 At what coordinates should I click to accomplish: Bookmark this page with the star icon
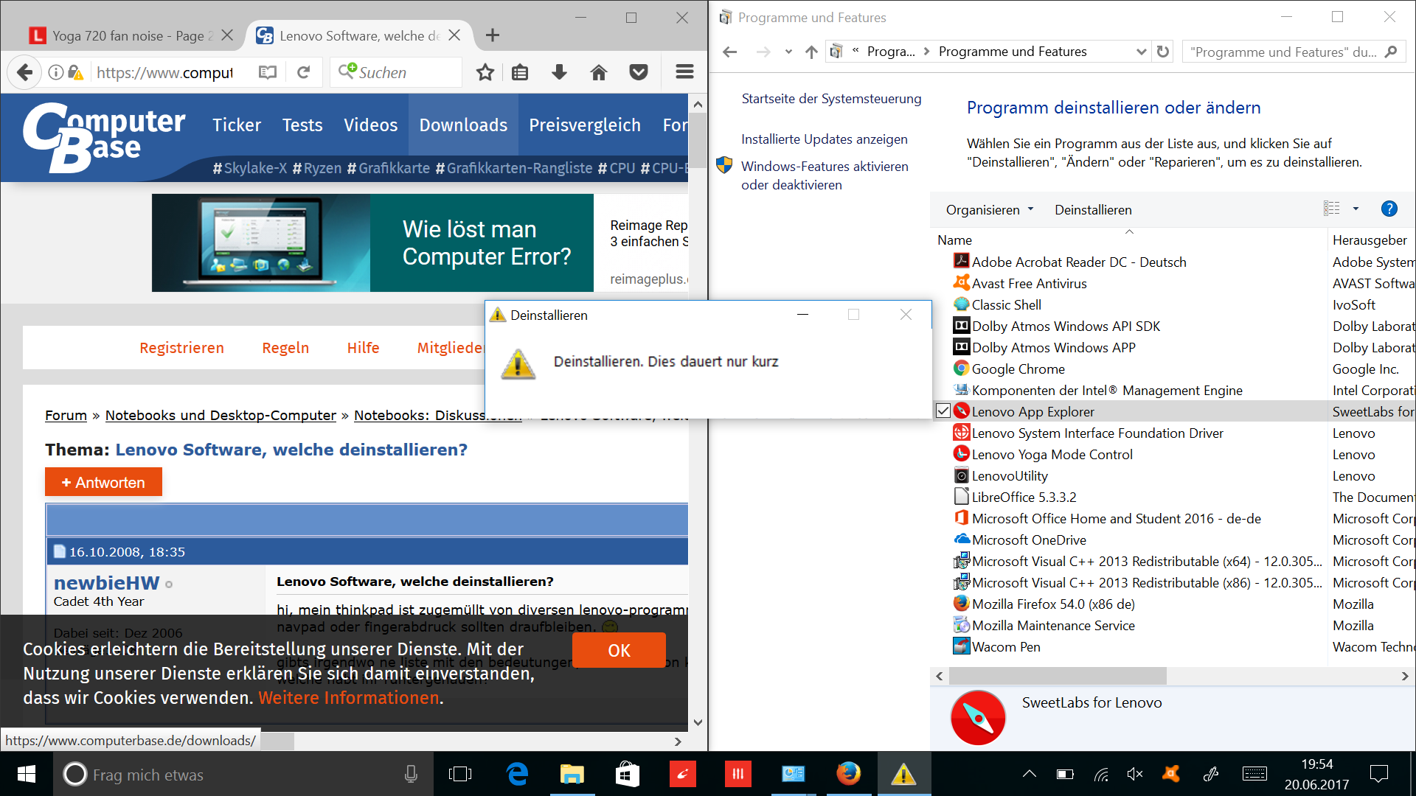pos(485,72)
